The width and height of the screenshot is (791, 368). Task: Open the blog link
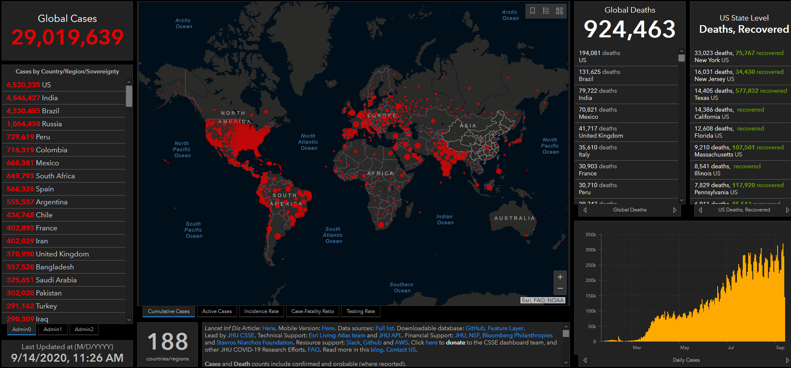(x=377, y=350)
